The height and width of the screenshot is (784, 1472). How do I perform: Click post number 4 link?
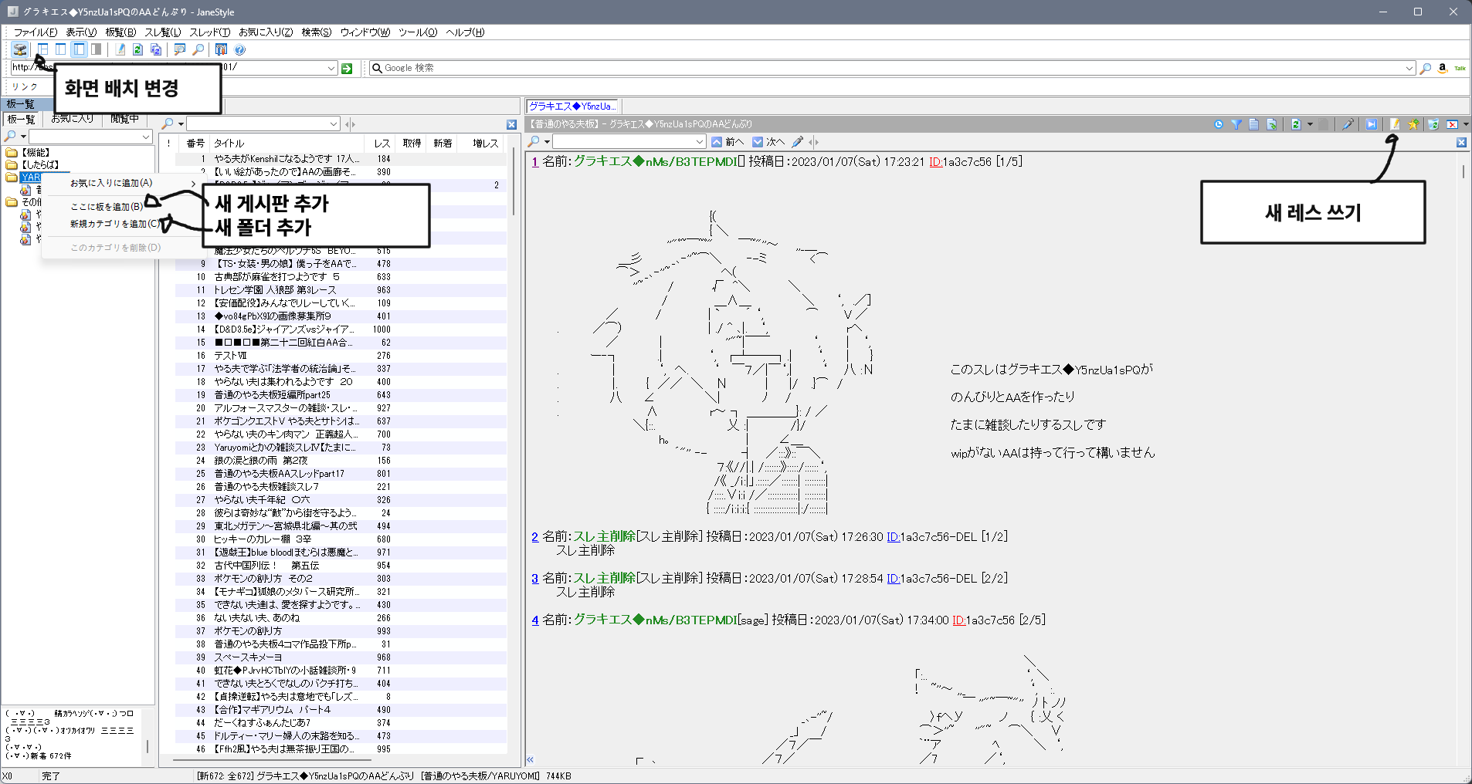(534, 620)
